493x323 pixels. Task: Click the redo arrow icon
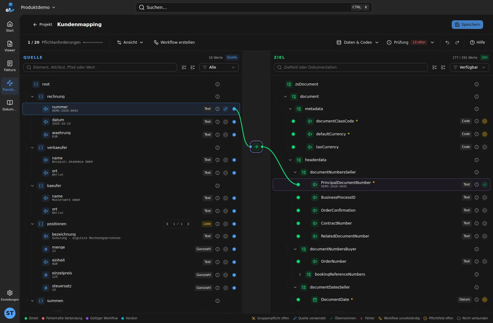457,42
